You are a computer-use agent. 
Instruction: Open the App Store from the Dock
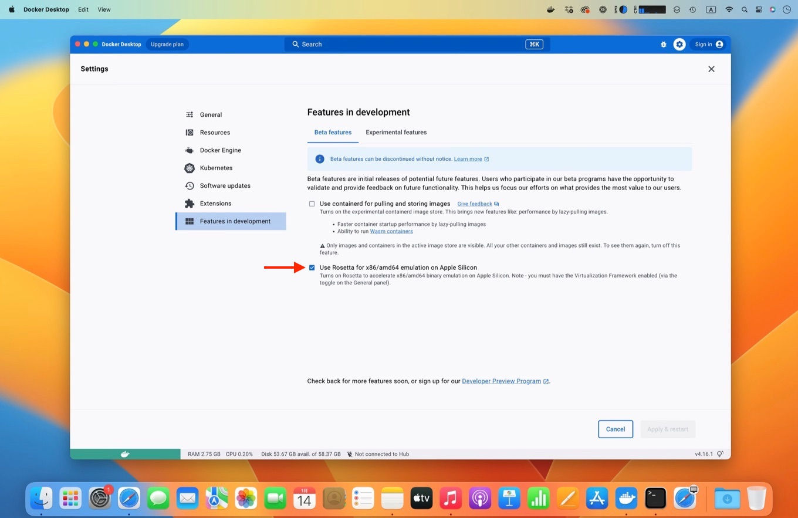pos(597,499)
